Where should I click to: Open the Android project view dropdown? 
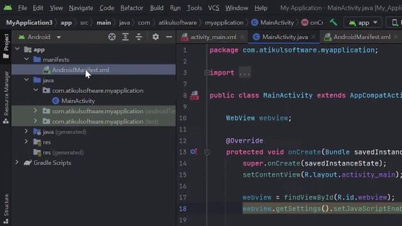pos(40,37)
